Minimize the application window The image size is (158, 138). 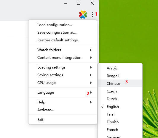click(x=66, y=3)
